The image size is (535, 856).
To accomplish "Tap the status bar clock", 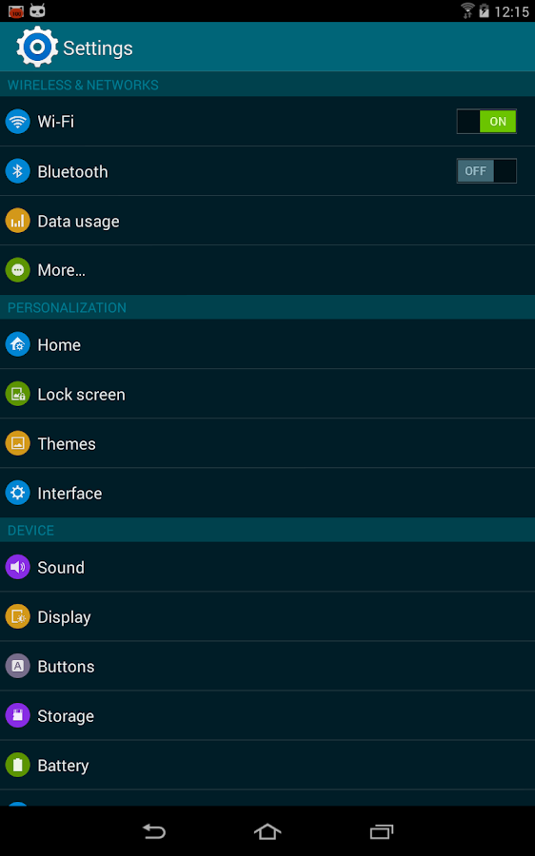I will point(511,11).
